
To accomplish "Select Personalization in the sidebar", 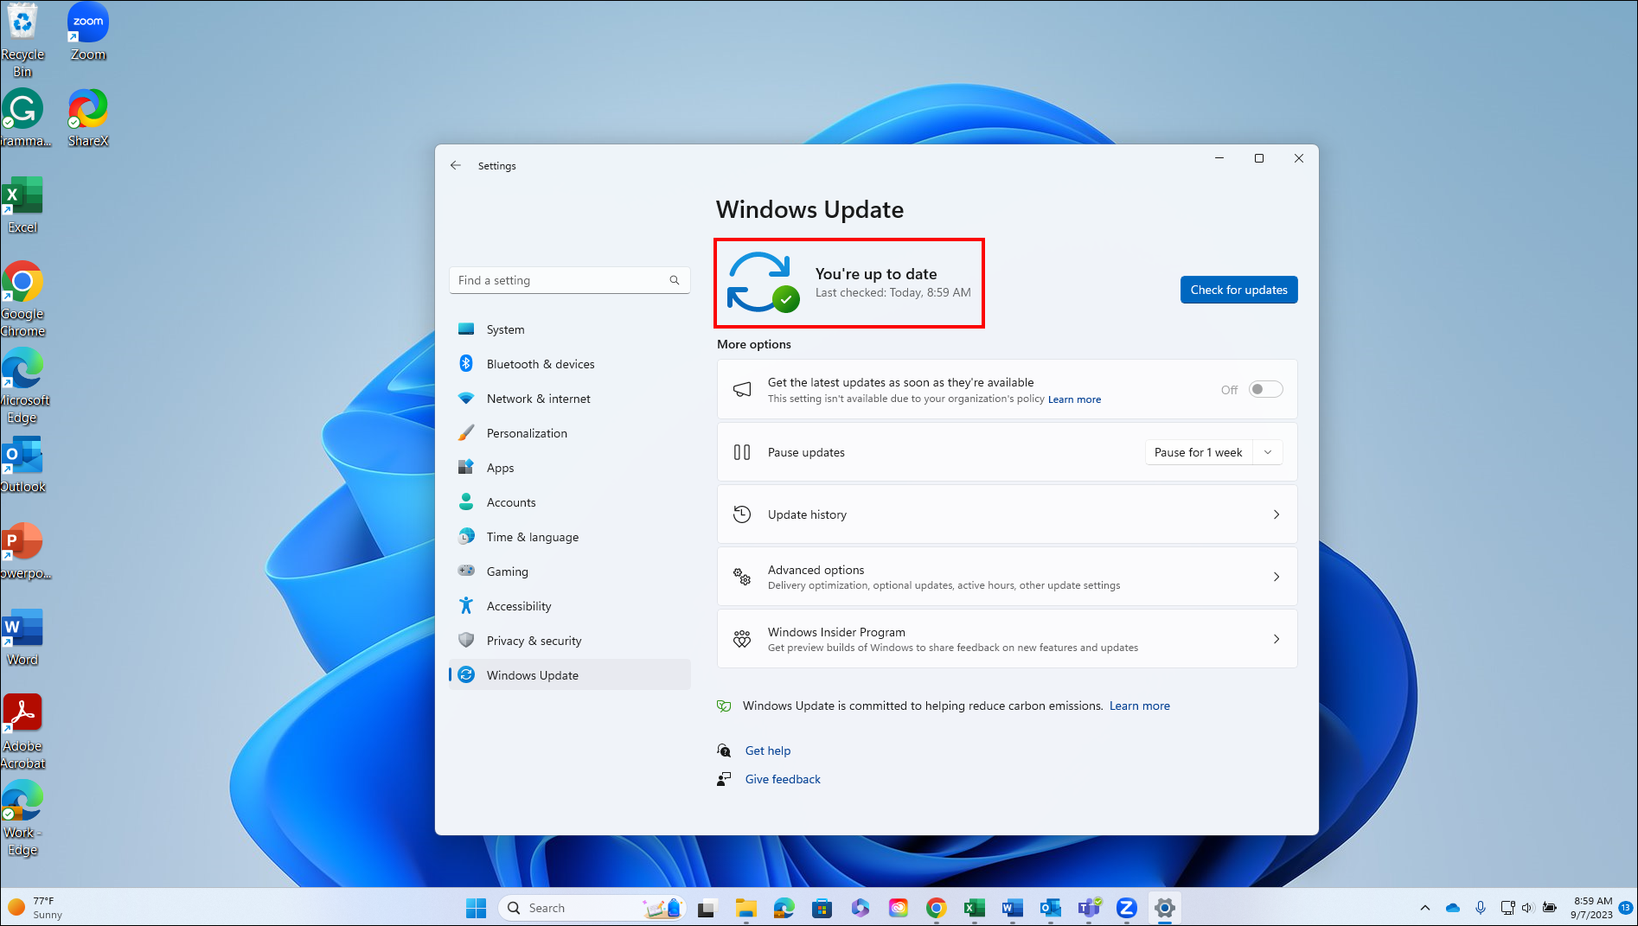I will (x=527, y=432).
